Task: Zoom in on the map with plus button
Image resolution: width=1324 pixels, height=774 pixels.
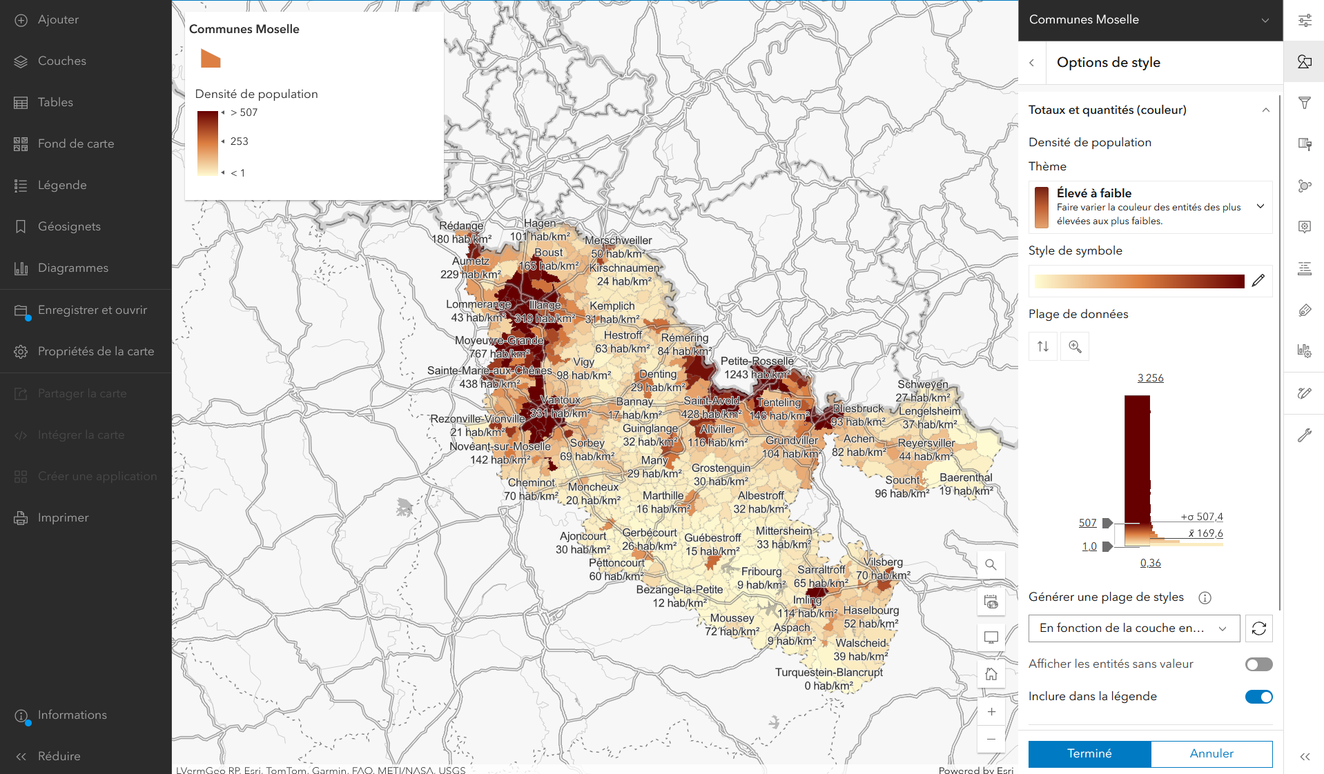Action: [991, 712]
